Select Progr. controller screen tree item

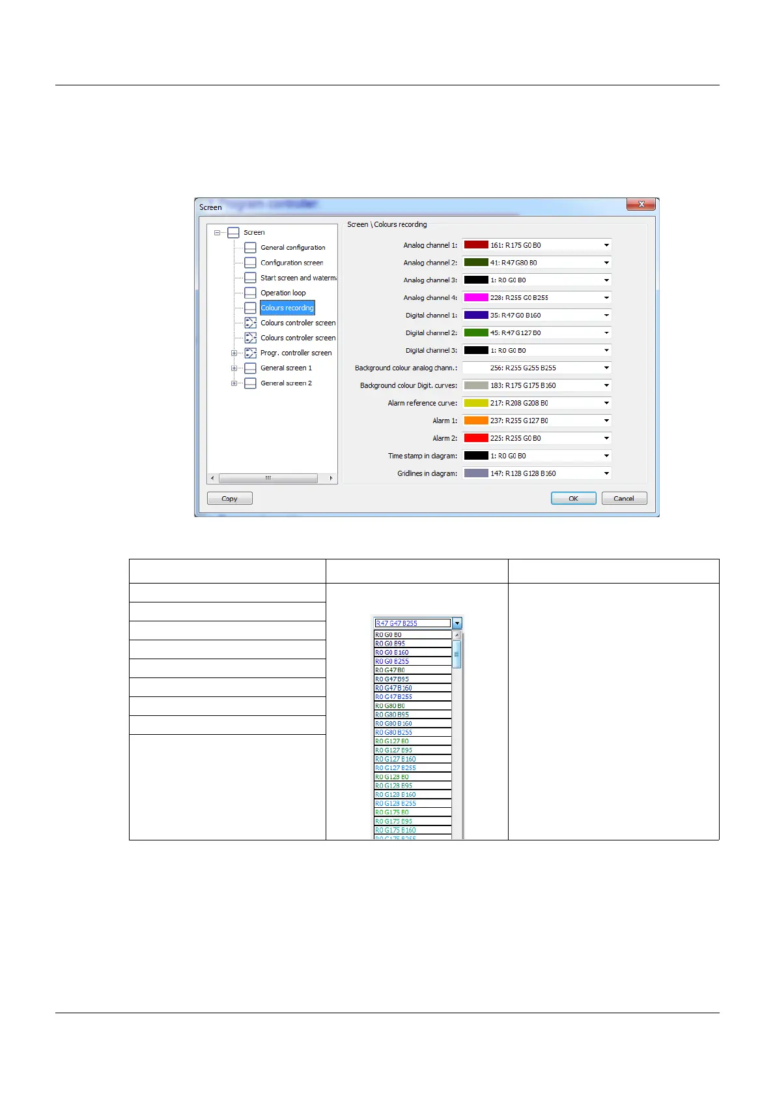coord(296,353)
